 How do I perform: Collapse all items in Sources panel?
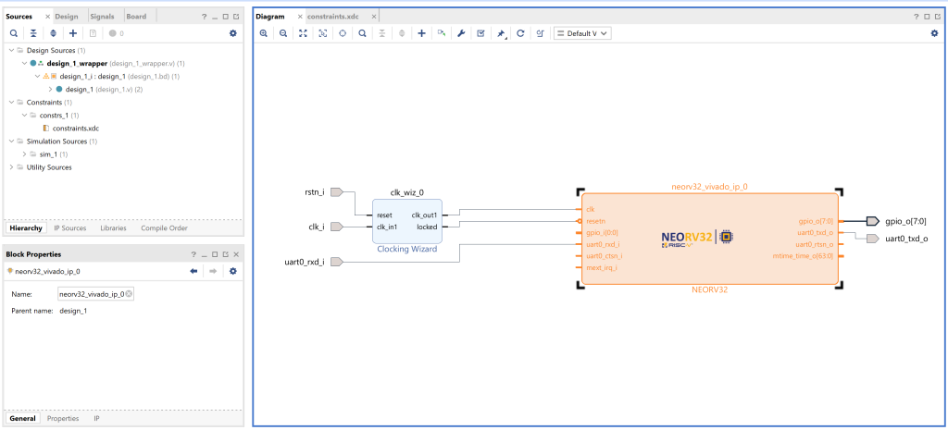click(33, 34)
